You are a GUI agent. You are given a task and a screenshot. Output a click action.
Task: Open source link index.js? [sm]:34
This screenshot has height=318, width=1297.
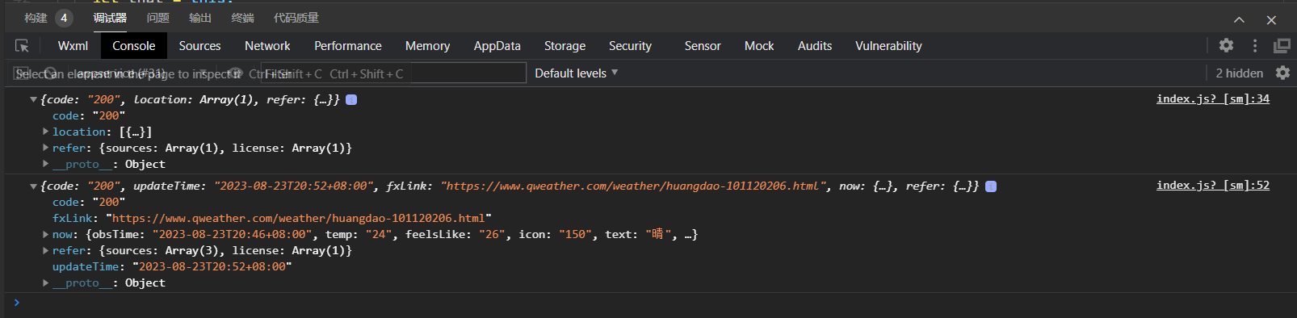tap(1212, 98)
